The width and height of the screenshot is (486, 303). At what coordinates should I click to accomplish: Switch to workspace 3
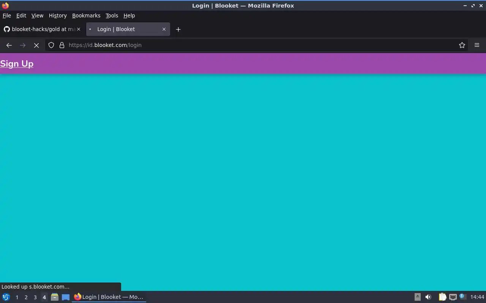(x=35, y=297)
